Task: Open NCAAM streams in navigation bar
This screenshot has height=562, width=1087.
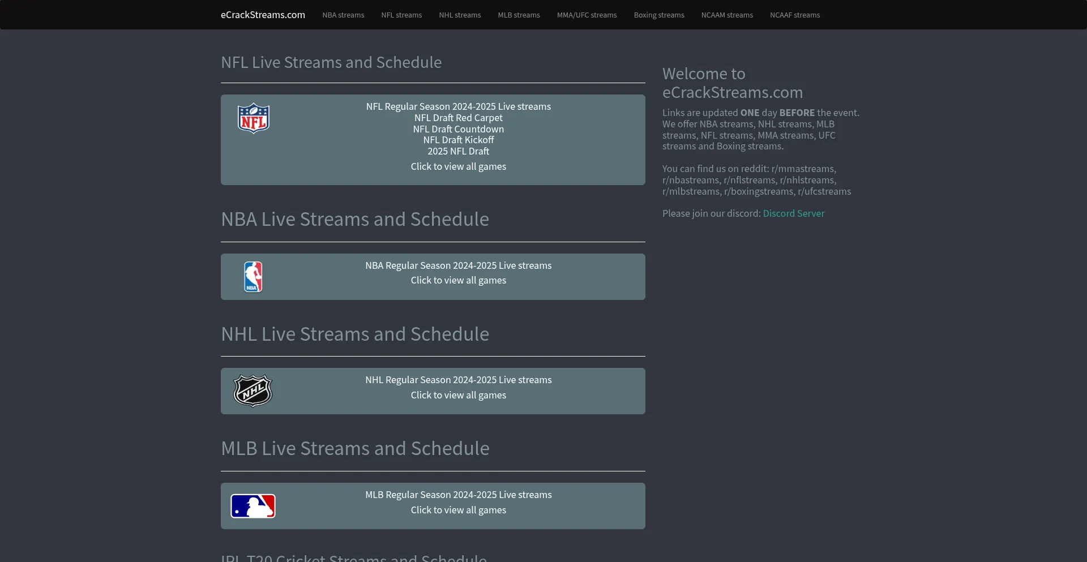Action: (727, 15)
